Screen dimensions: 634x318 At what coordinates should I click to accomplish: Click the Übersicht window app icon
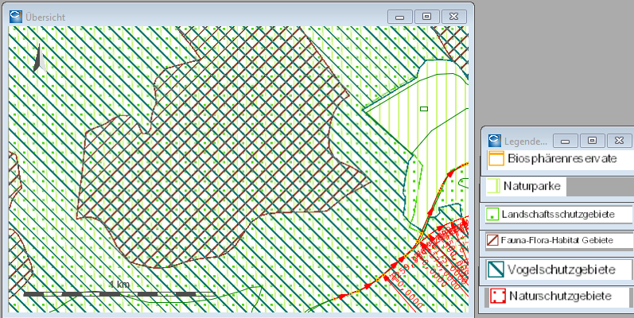(x=16, y=17)
